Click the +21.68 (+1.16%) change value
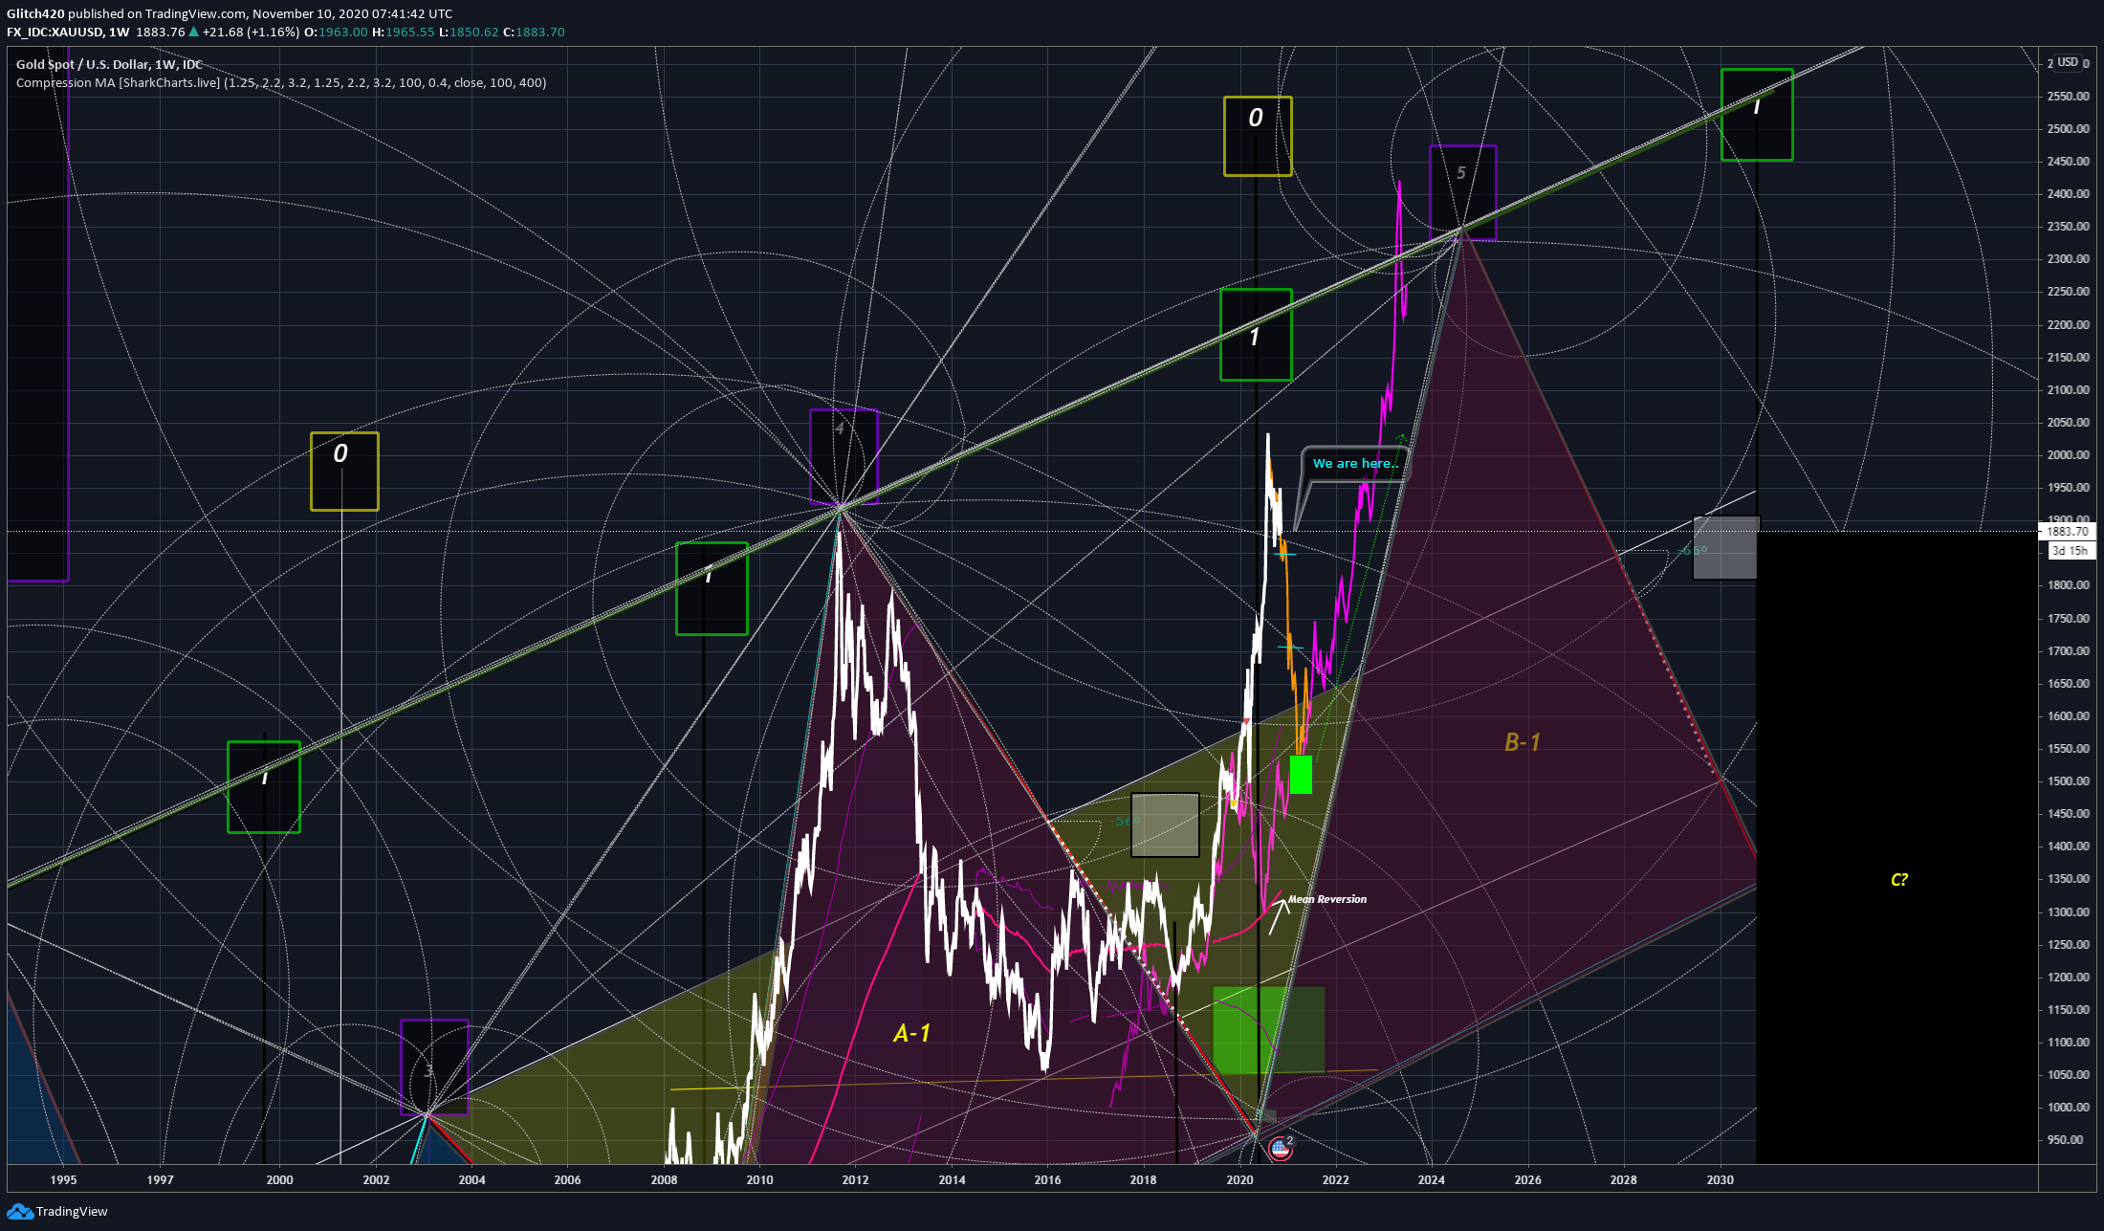This screenshot has width=2104, height=1231. (251, 32)
